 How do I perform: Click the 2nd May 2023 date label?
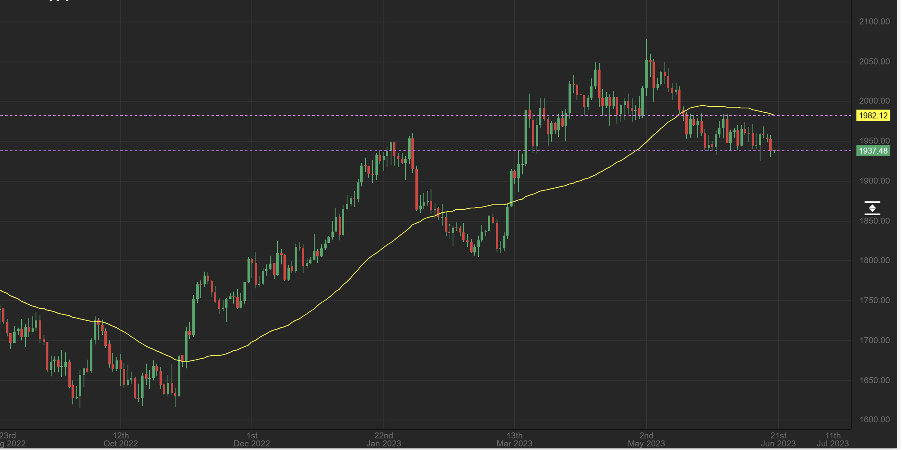646,439
